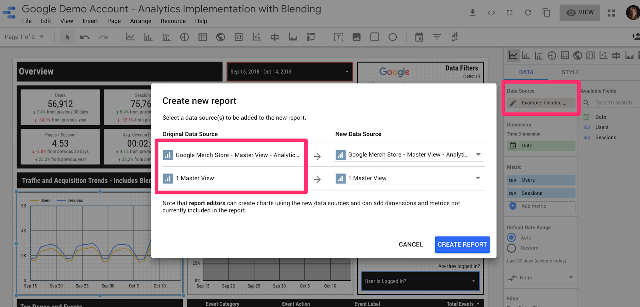This screenshot has height=307, width=640.
Task: Open the File menu
Action: [x=27, y=21]
